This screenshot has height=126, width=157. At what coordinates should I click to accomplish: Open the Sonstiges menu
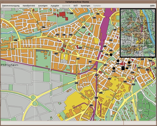click(x=85, y=6)
